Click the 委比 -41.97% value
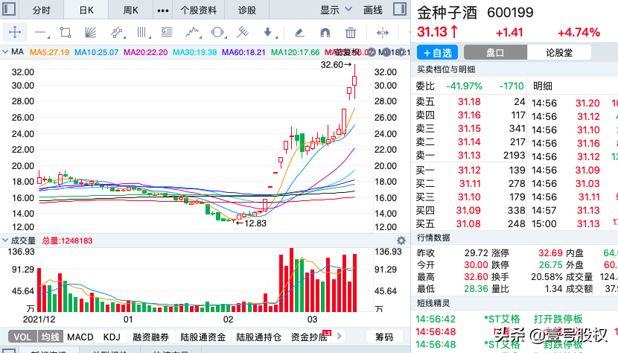 tap(464, 86)
